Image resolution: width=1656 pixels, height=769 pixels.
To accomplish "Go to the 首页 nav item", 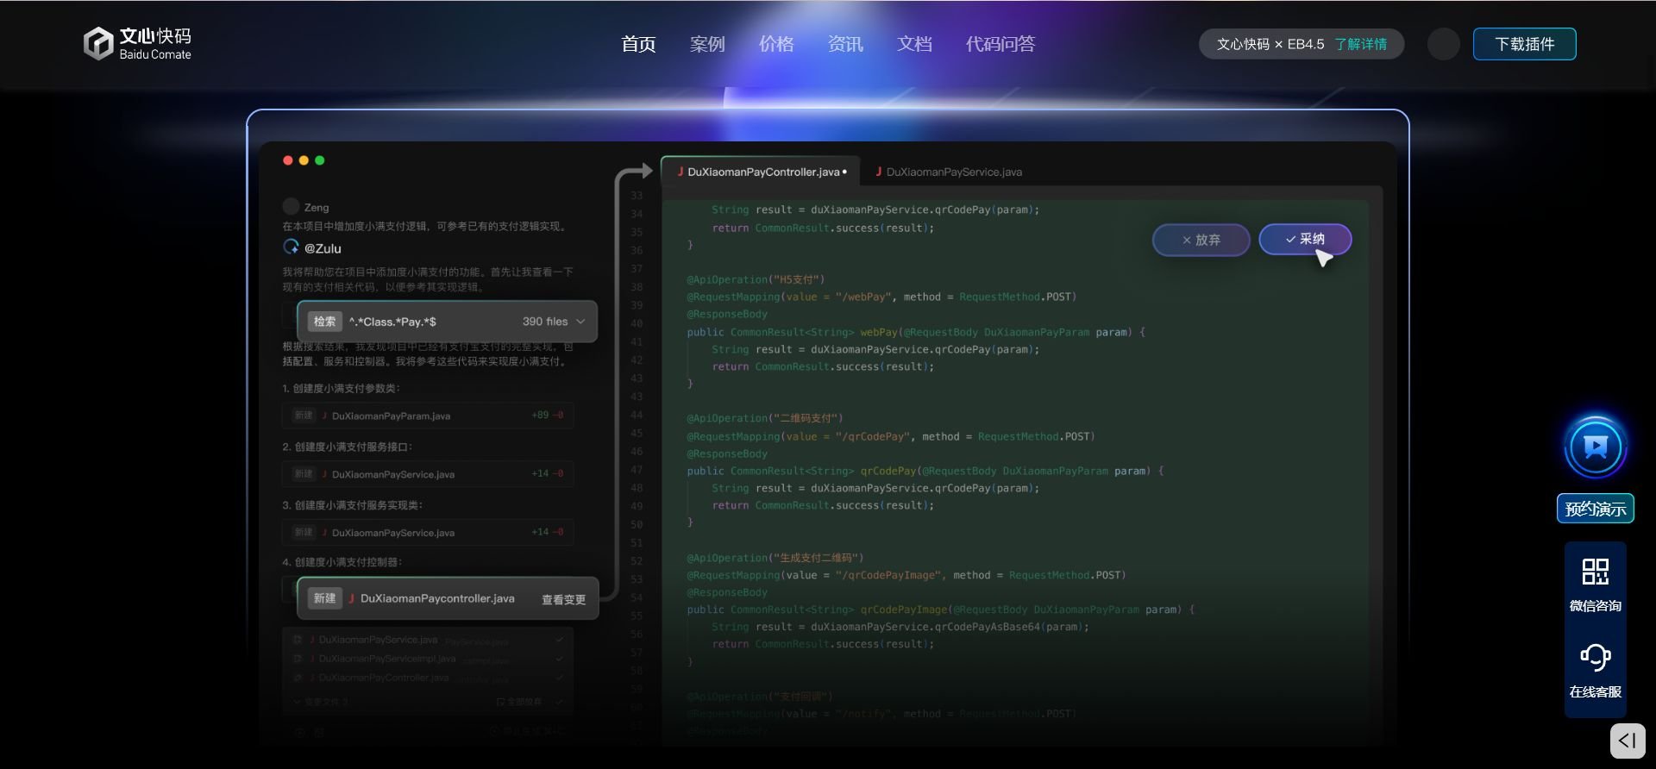I will coord(638,44).
